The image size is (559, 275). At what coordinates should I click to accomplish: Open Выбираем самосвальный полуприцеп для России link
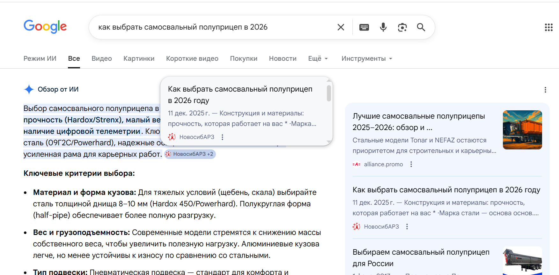click(x=421, y=258)
